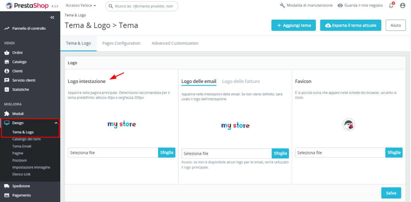Click the email my store logo preview
411x202 pixels.
[x=235, y=125]
